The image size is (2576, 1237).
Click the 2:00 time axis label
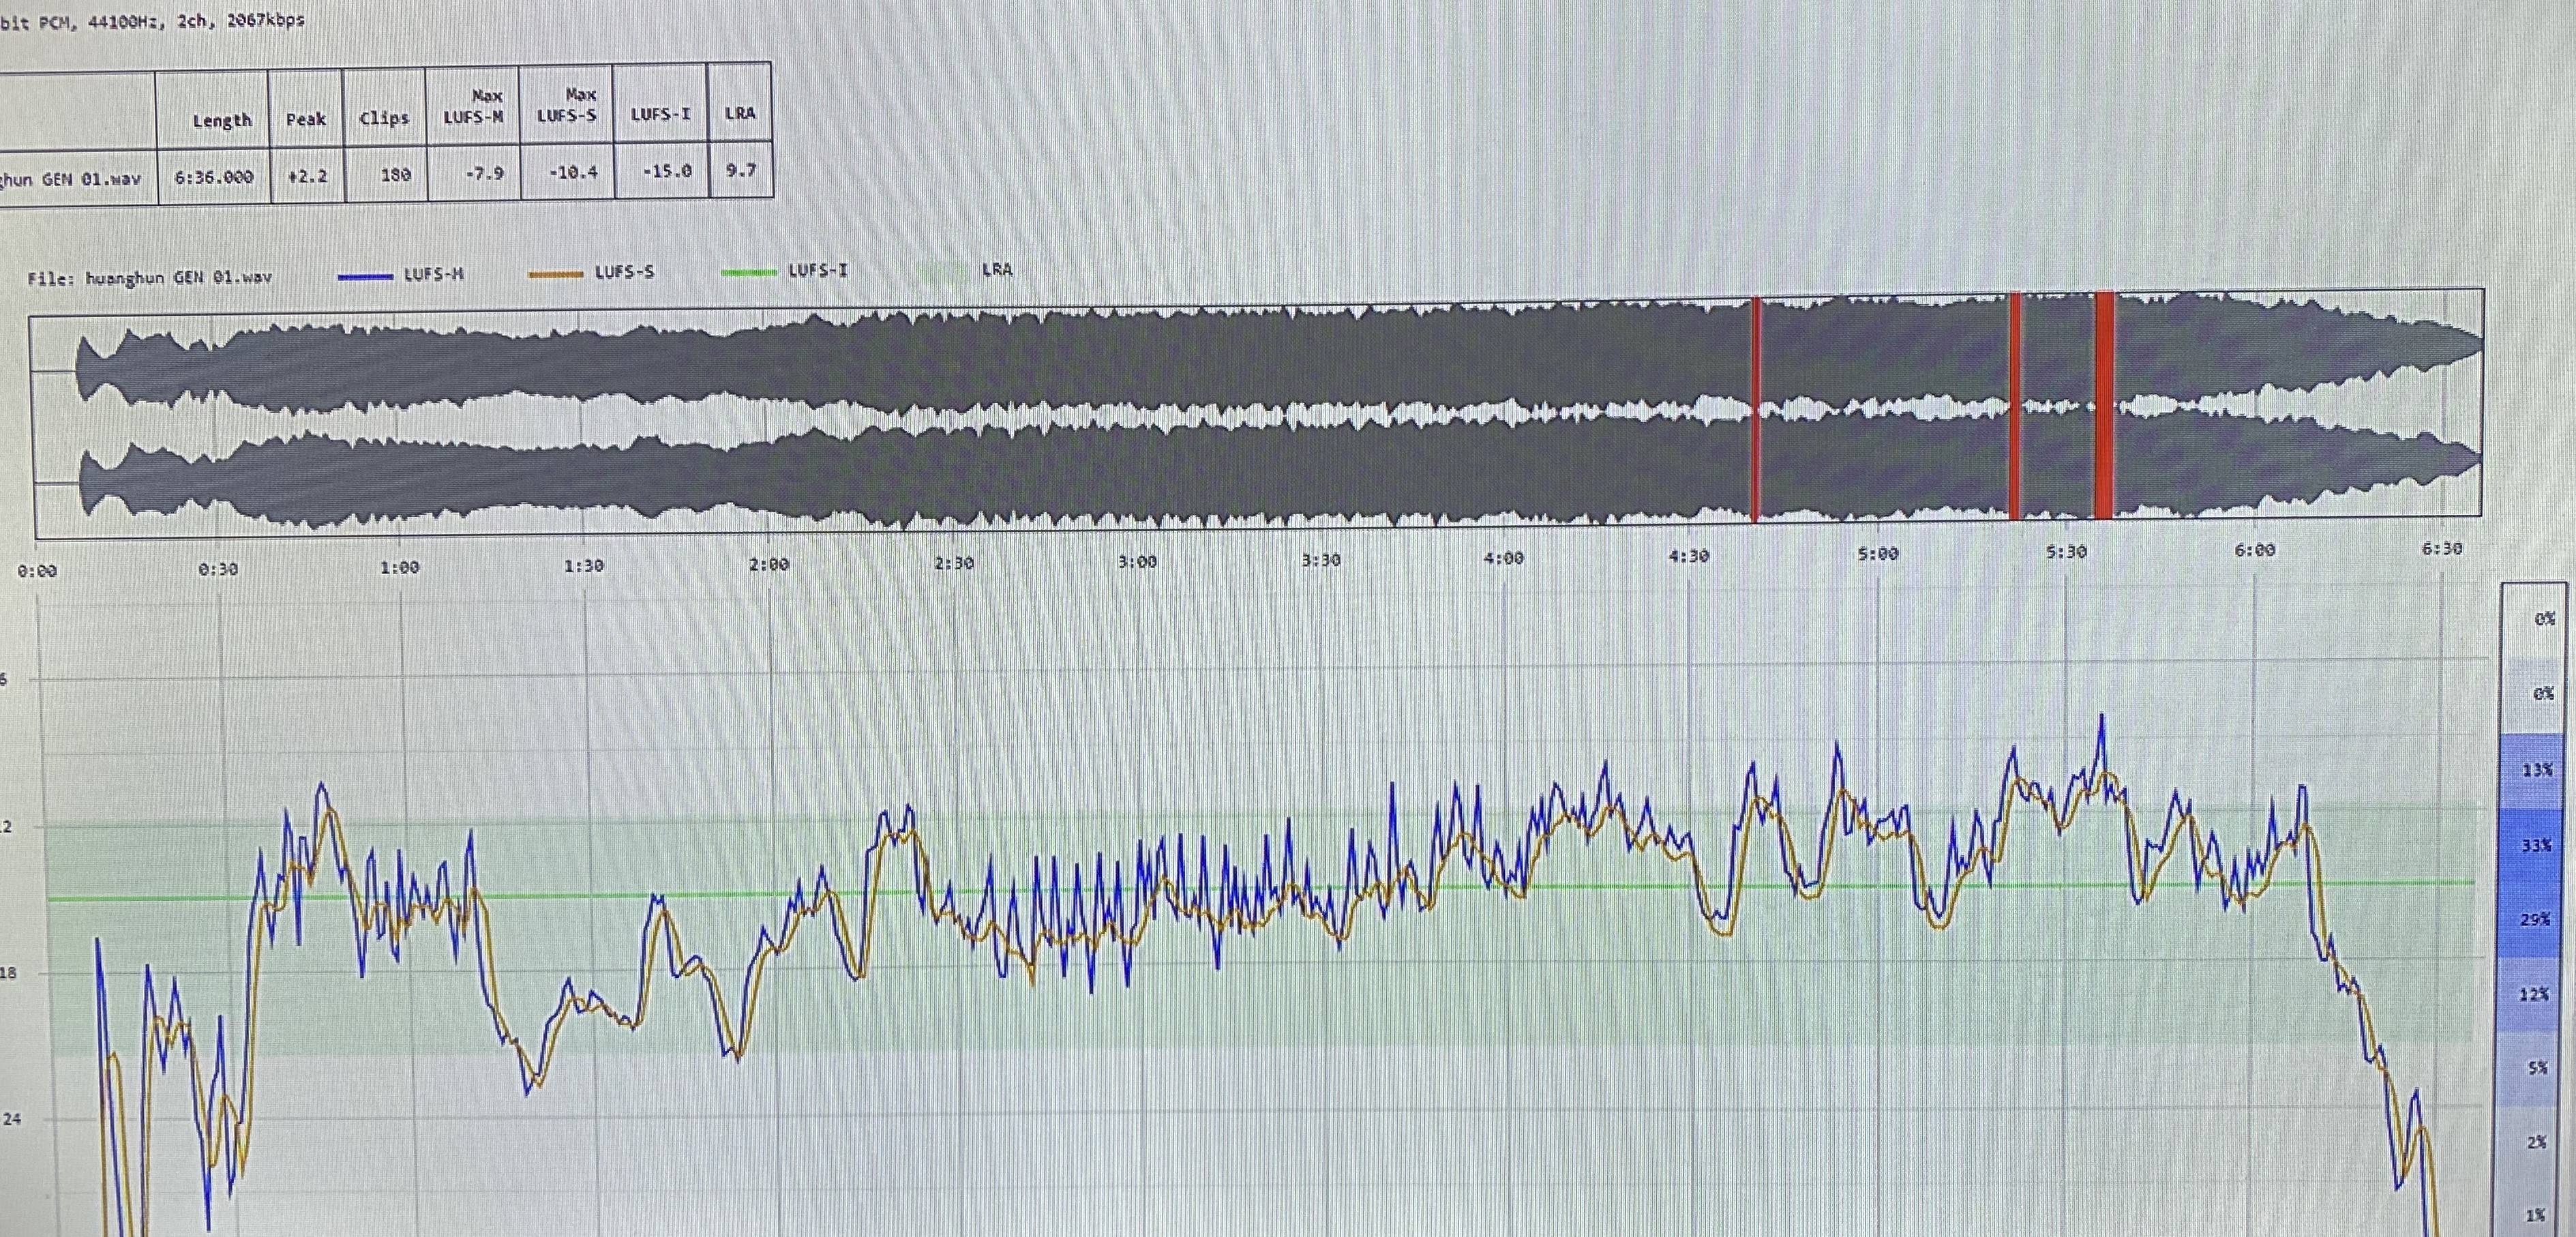(769, 564)
